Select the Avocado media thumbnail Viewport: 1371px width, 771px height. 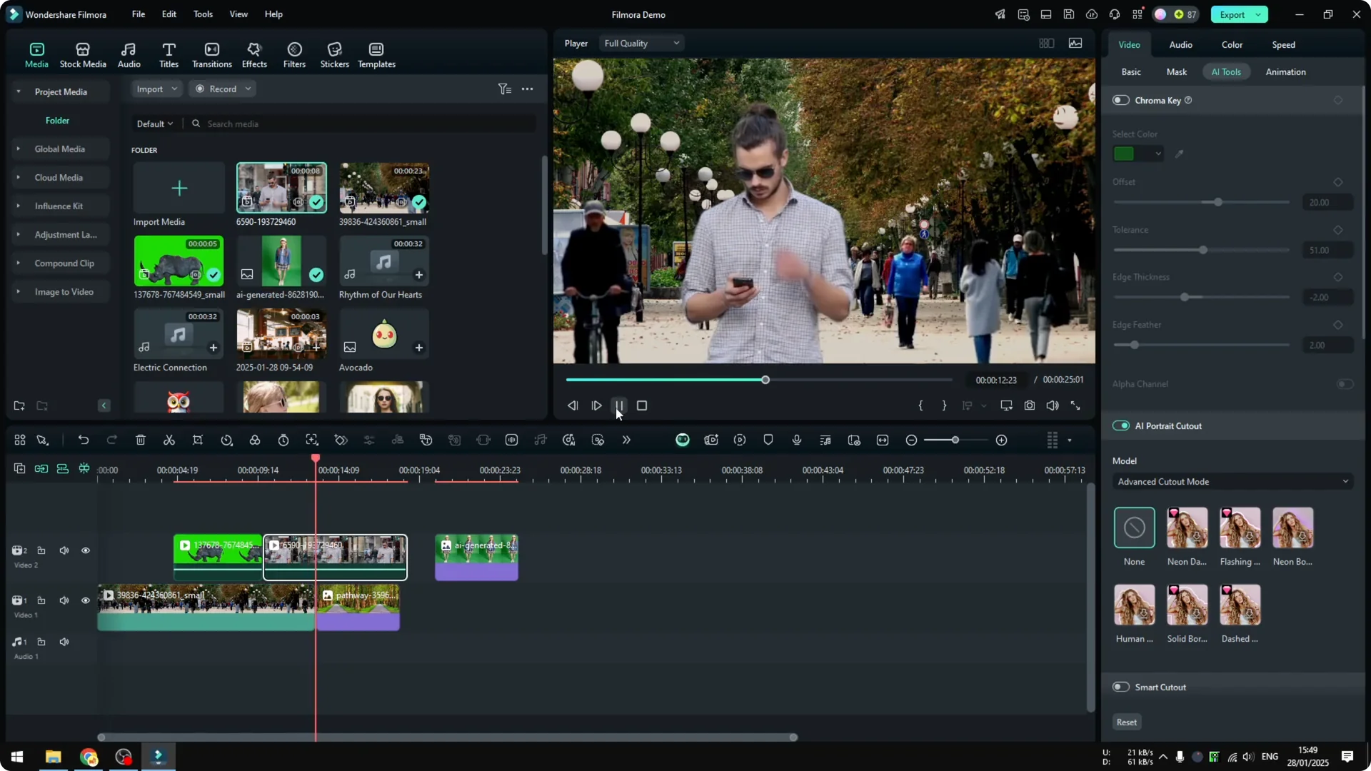384,334
